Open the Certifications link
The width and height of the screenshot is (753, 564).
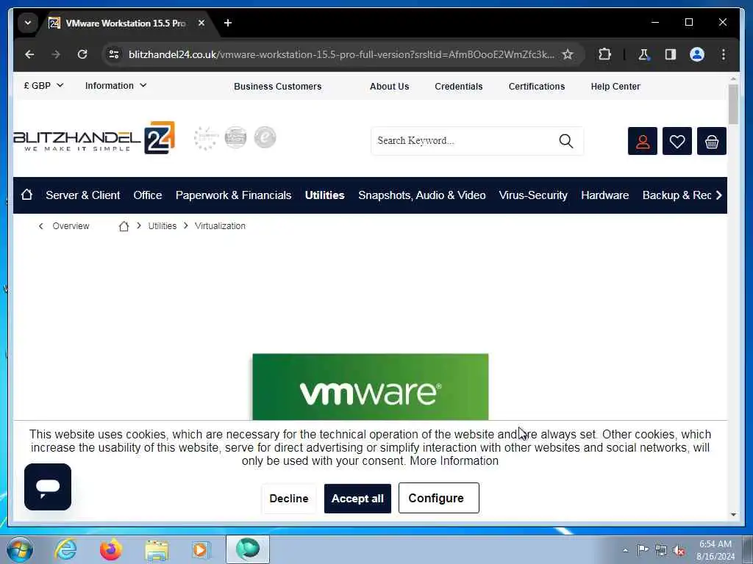point(536,87)
